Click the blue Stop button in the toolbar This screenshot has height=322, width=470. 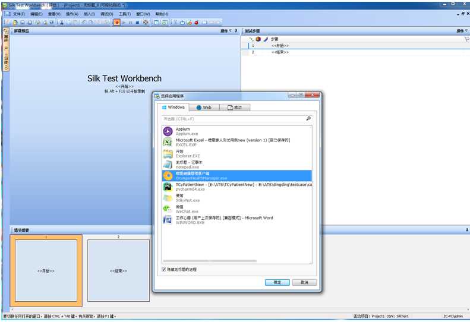click(x=138, y=23)
